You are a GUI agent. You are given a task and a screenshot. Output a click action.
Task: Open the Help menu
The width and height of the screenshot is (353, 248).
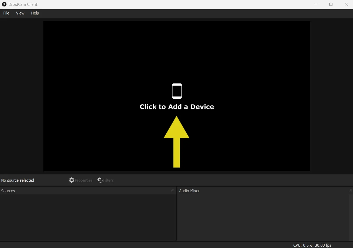click(35, 13)
